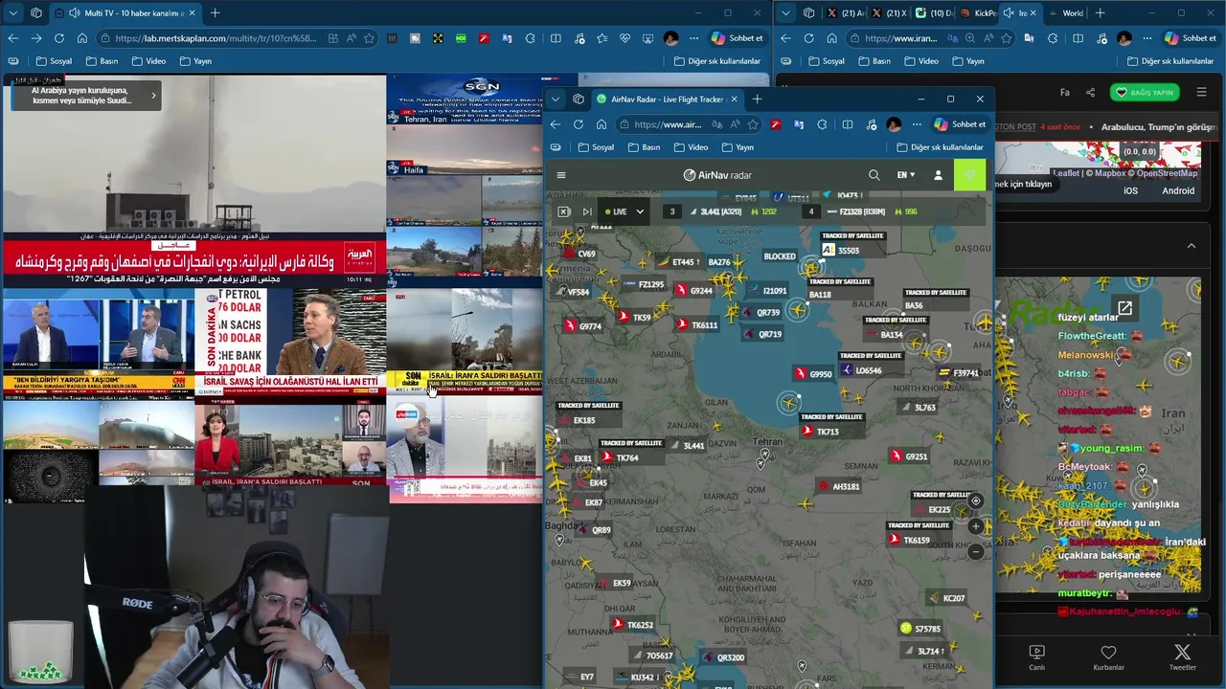Open the extensions puzzle icon in the AirNav window
Image resolution: width=1226 pixels, height=689 pixels.
[822, 124]
